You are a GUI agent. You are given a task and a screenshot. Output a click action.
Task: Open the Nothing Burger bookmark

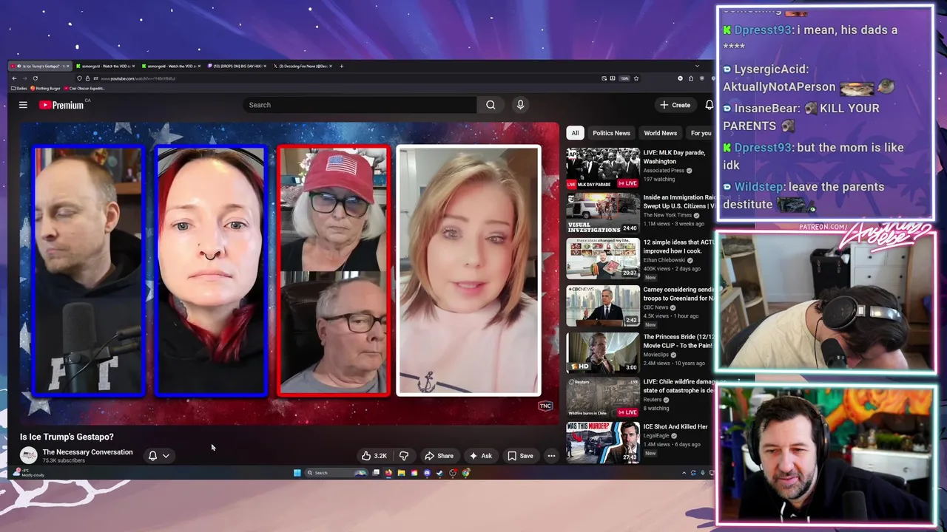point(45,88)
